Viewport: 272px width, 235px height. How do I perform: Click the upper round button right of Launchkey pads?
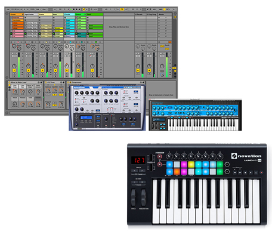point(227,165)
